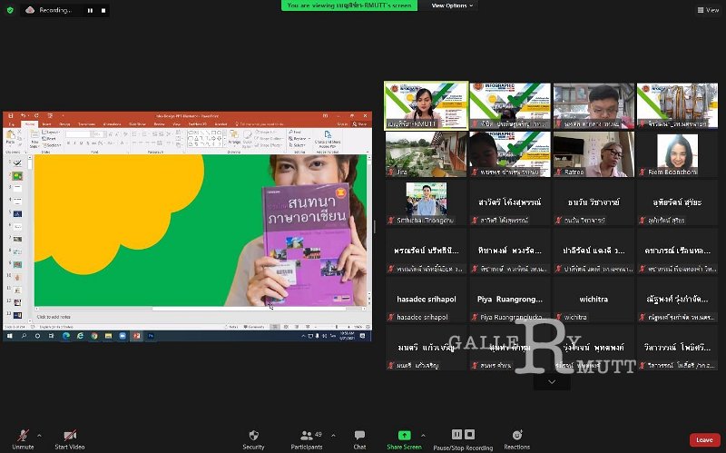The image size is (726, 453).
Task: Open Windows Start menu in shared screen
Action: pyautogui.click(x=10, y=336)
